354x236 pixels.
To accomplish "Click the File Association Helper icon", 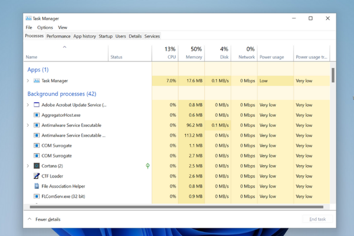I will coord(37,186).
